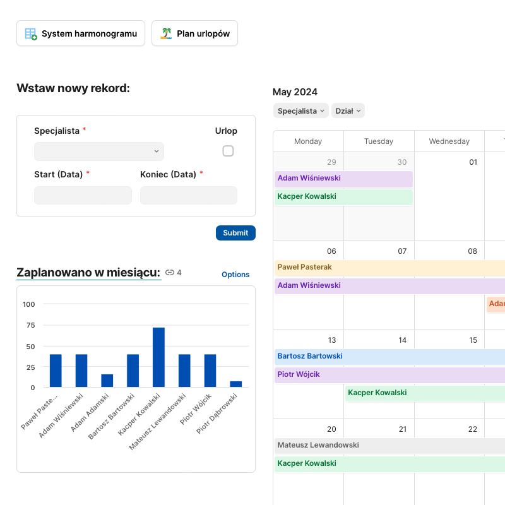505x505 pixels.
Task: Expand the Specjalista calendar filter
Action: (x=300, y=110)
